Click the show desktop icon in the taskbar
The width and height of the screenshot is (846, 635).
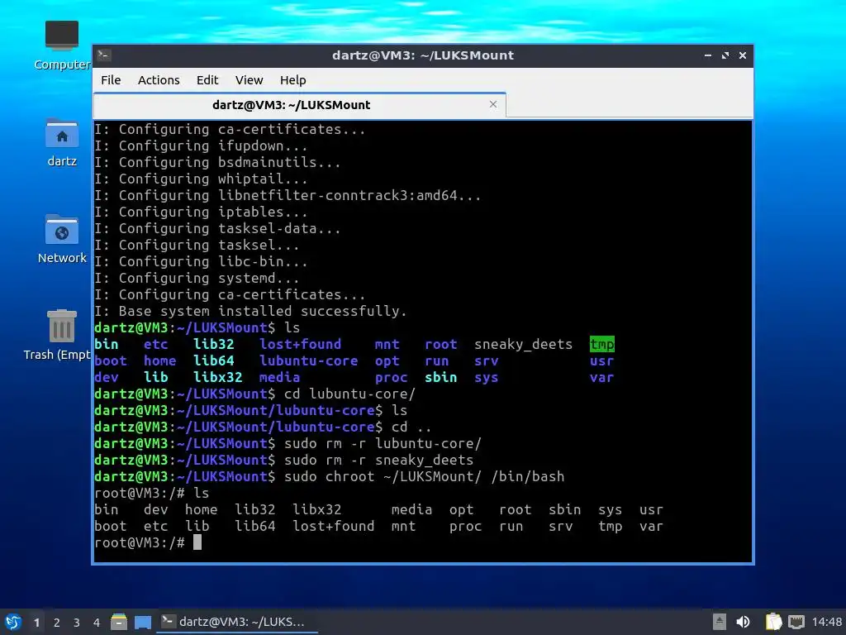143,622
